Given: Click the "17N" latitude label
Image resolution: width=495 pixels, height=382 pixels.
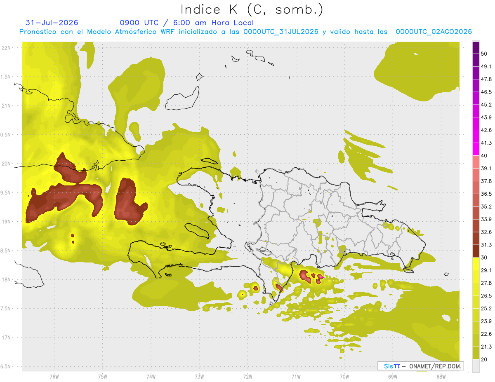Looking at the screenshot, I should [x=7, y=337].
